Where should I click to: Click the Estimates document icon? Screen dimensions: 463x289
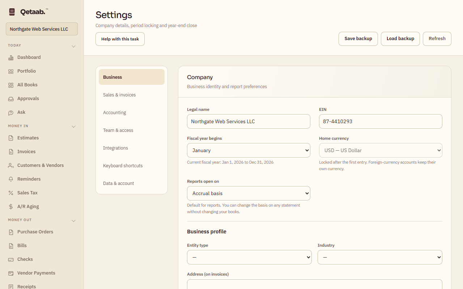tap(11, 138)
